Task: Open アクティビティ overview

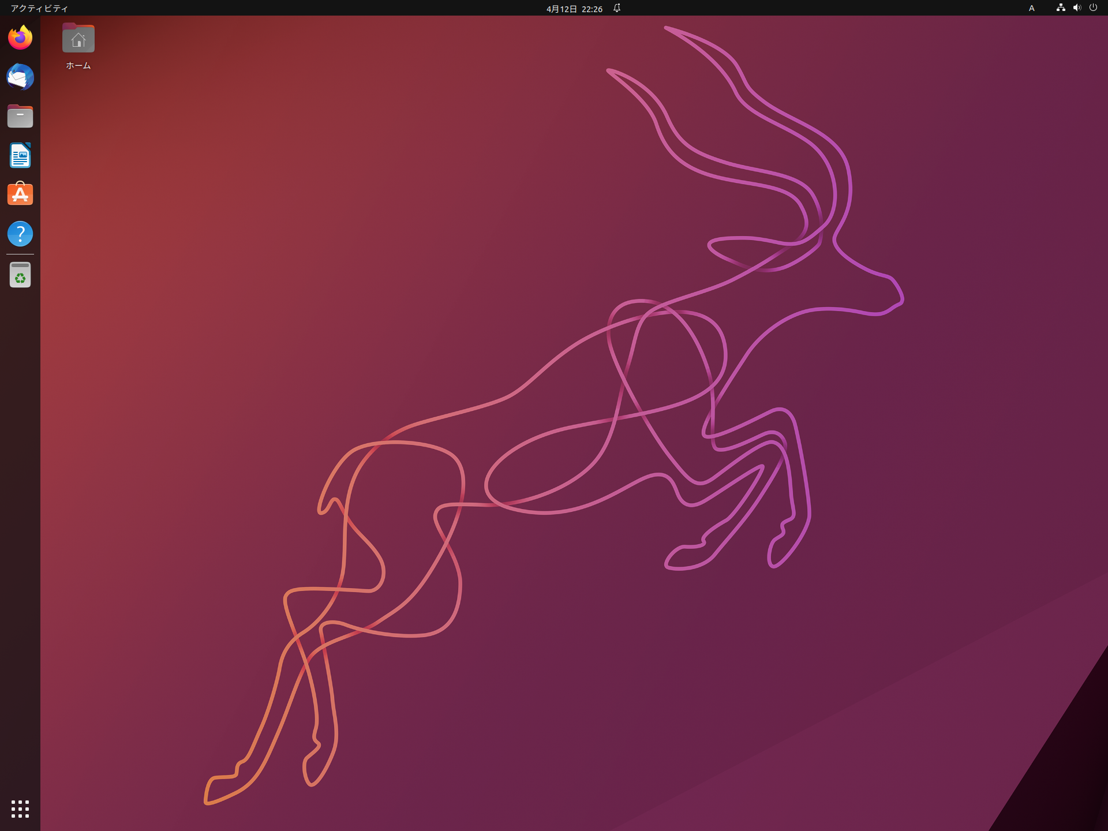Action: click(39, 8)
